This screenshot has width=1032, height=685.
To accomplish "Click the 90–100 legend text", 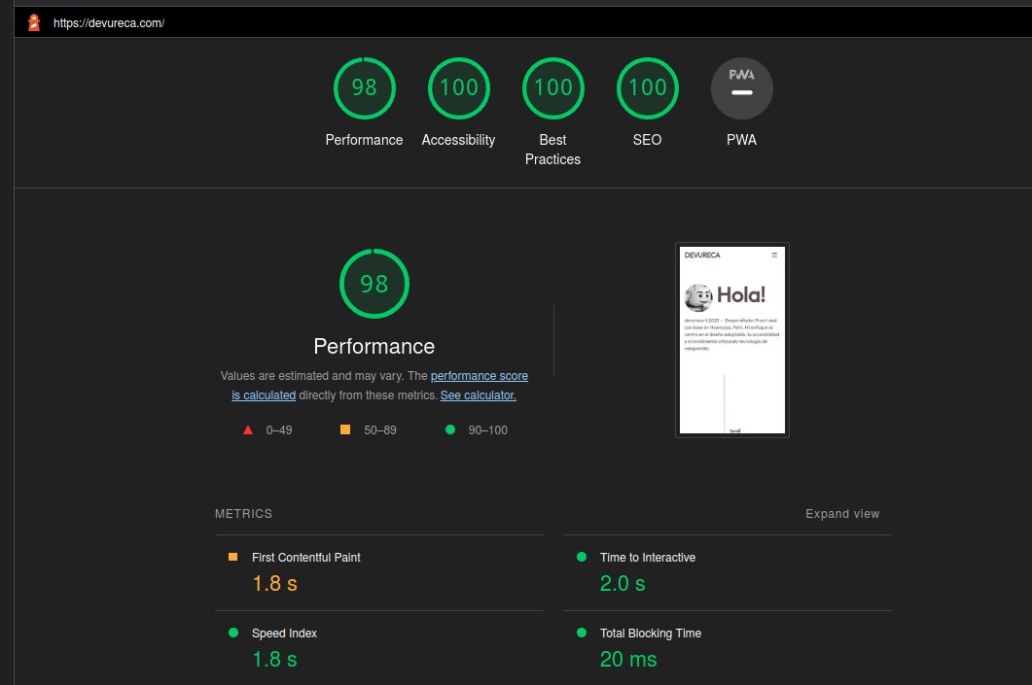I will point(487,429).
